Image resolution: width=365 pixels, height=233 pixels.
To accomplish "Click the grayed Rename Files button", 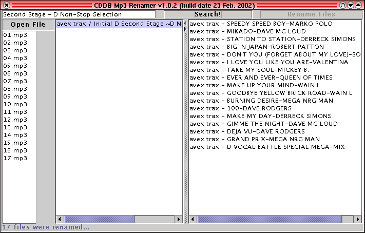I will tap(311, 14).
